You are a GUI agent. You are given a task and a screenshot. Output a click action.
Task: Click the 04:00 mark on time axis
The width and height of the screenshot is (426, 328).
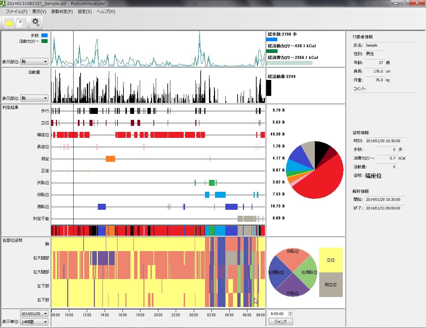point(229,315)
